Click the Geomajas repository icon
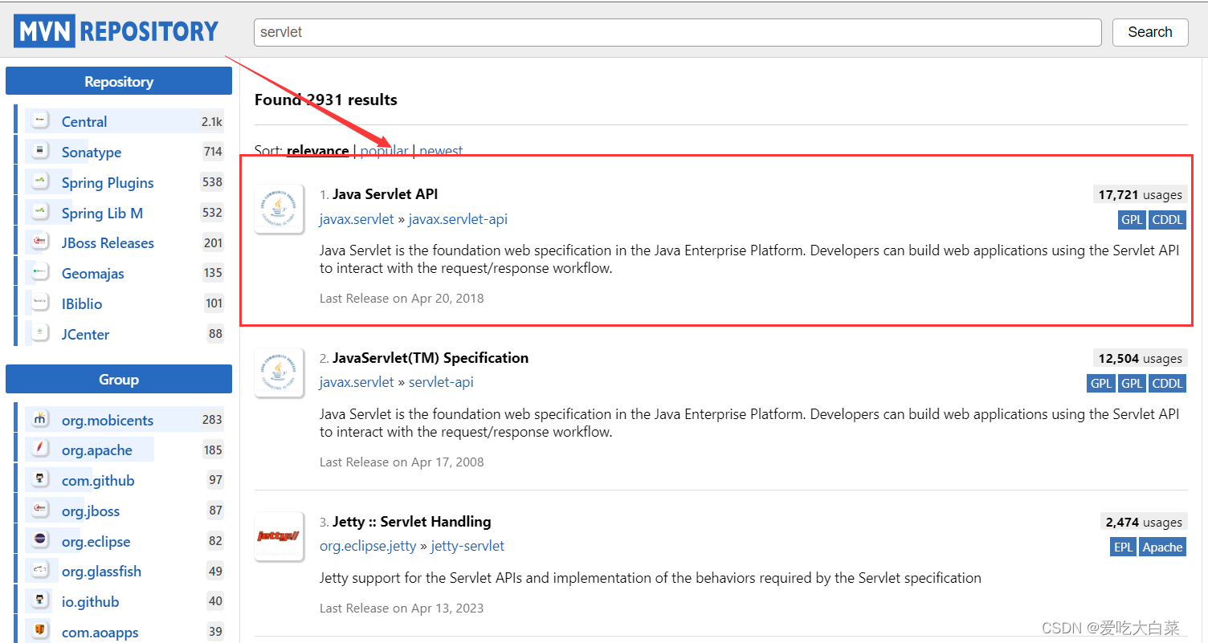 [x=39, y=272]
